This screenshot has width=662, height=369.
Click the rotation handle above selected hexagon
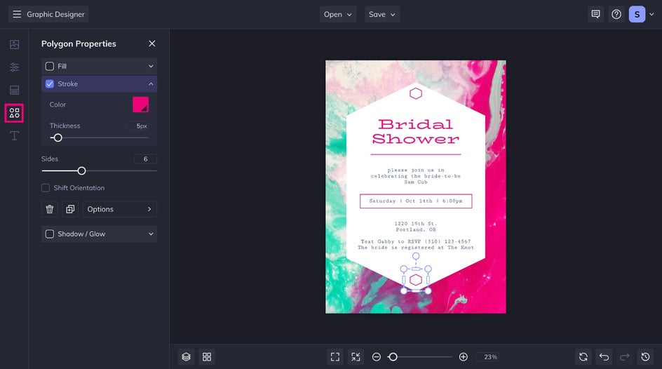pos(416,256)
